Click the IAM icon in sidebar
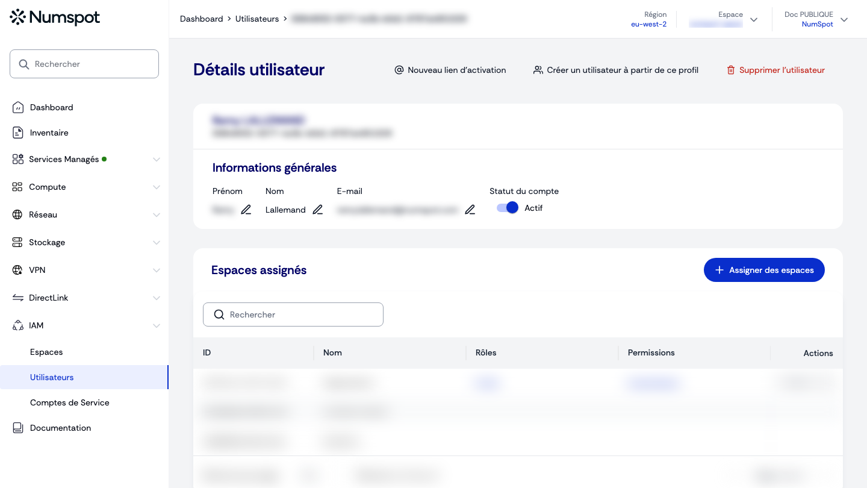This screenshot has width=867, height=488. (17, 325)
